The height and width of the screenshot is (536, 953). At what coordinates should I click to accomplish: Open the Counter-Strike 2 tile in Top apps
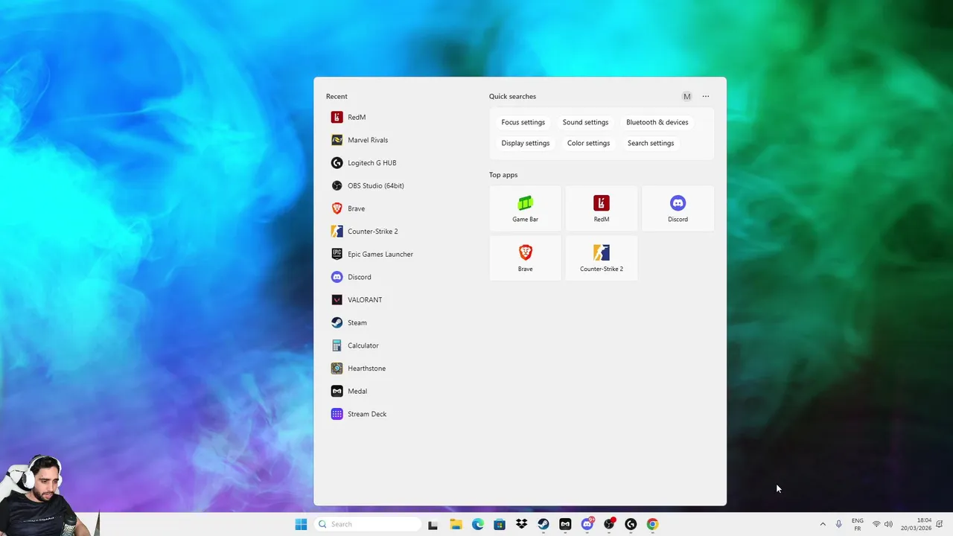tap(602, 258)
